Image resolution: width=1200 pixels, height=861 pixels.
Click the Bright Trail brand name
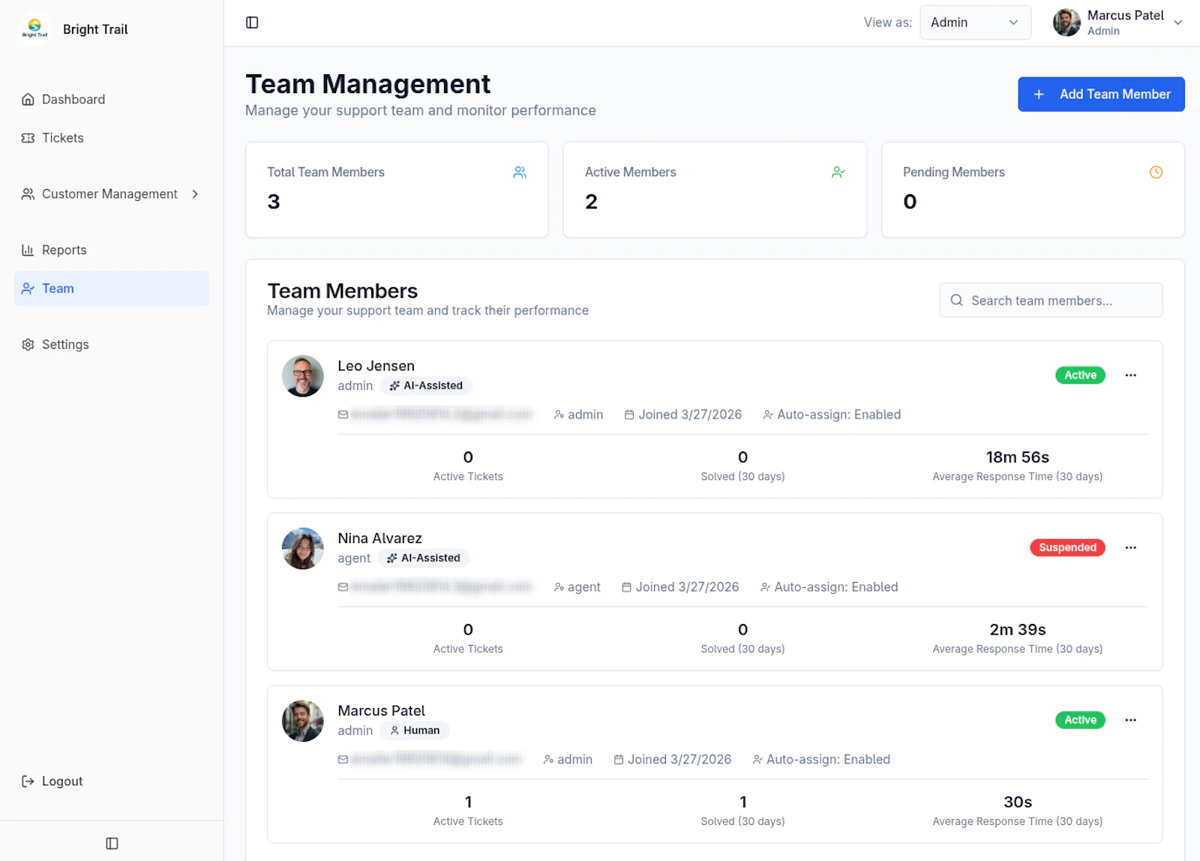95,29
